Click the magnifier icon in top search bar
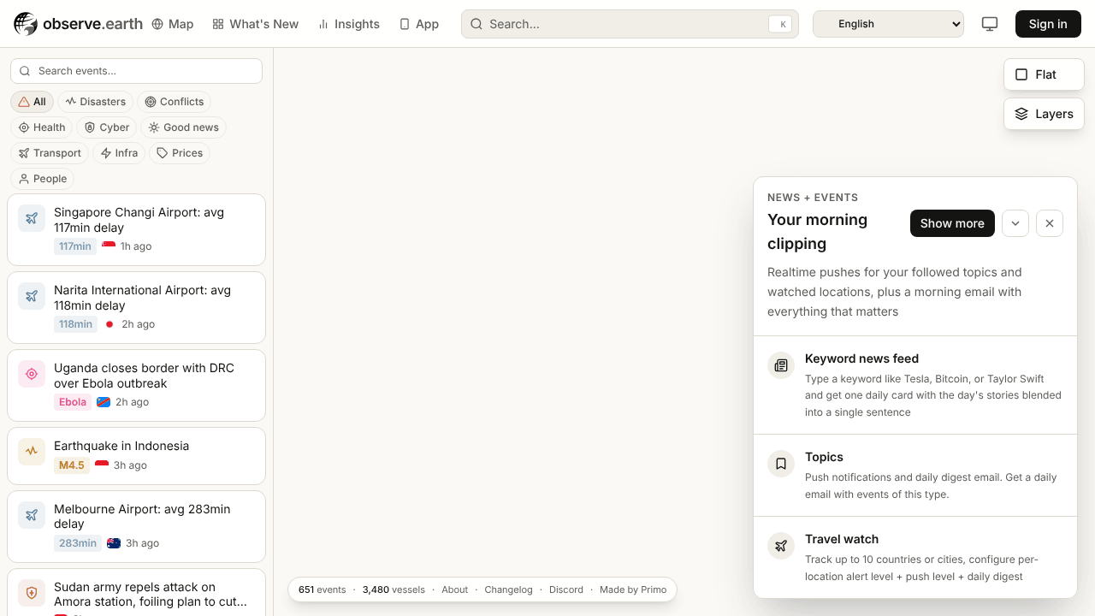The height and width of the screenshot is (616, 1095). click(476, 24)
